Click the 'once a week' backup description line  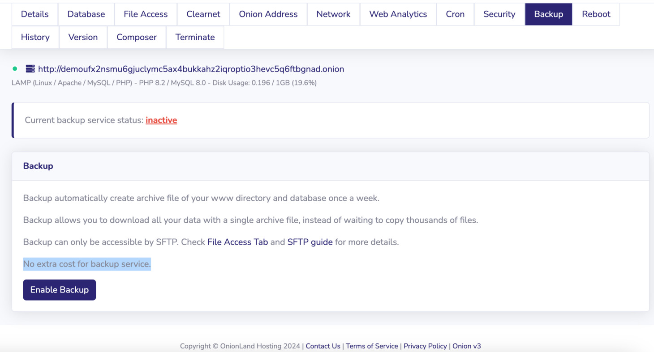coord(201,198)
